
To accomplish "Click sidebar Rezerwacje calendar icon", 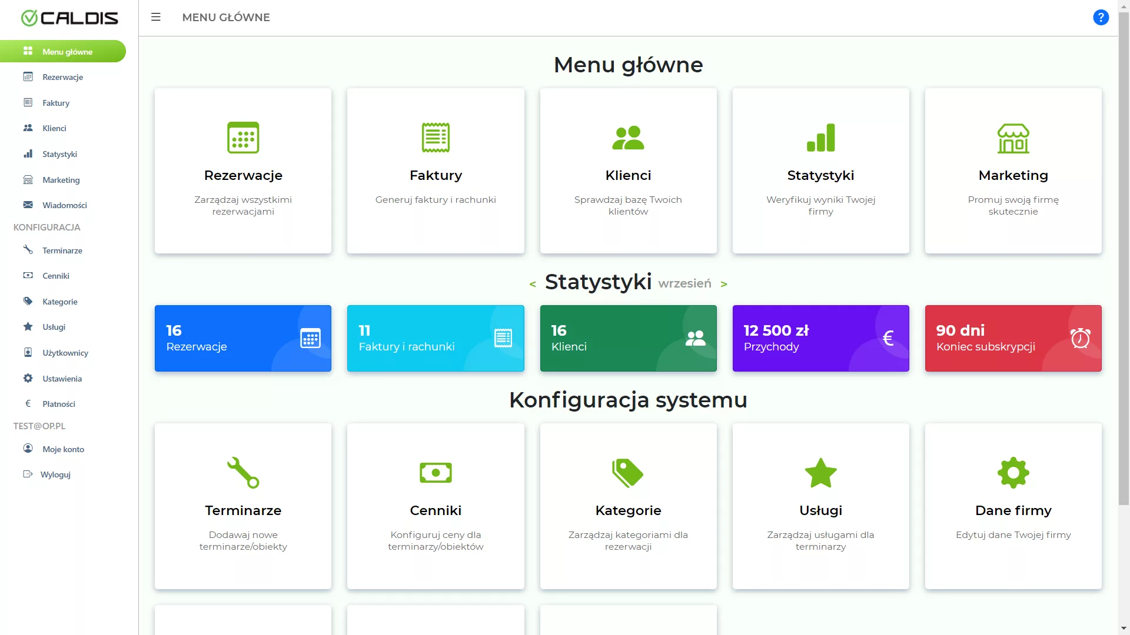I will 28,76.
